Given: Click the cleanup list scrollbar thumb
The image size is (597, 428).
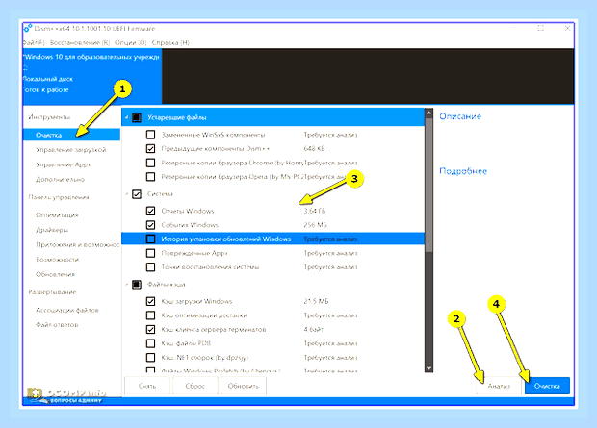Looking at the screenshot, I should point(428,185).
